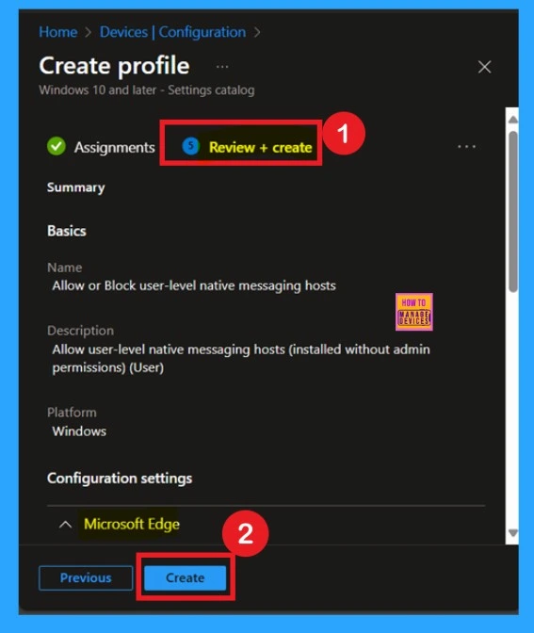Click the vertical scrollbar thumb
Image resolution: width=534 pixels, height=633 pixels.
click(x=513, y=211)
